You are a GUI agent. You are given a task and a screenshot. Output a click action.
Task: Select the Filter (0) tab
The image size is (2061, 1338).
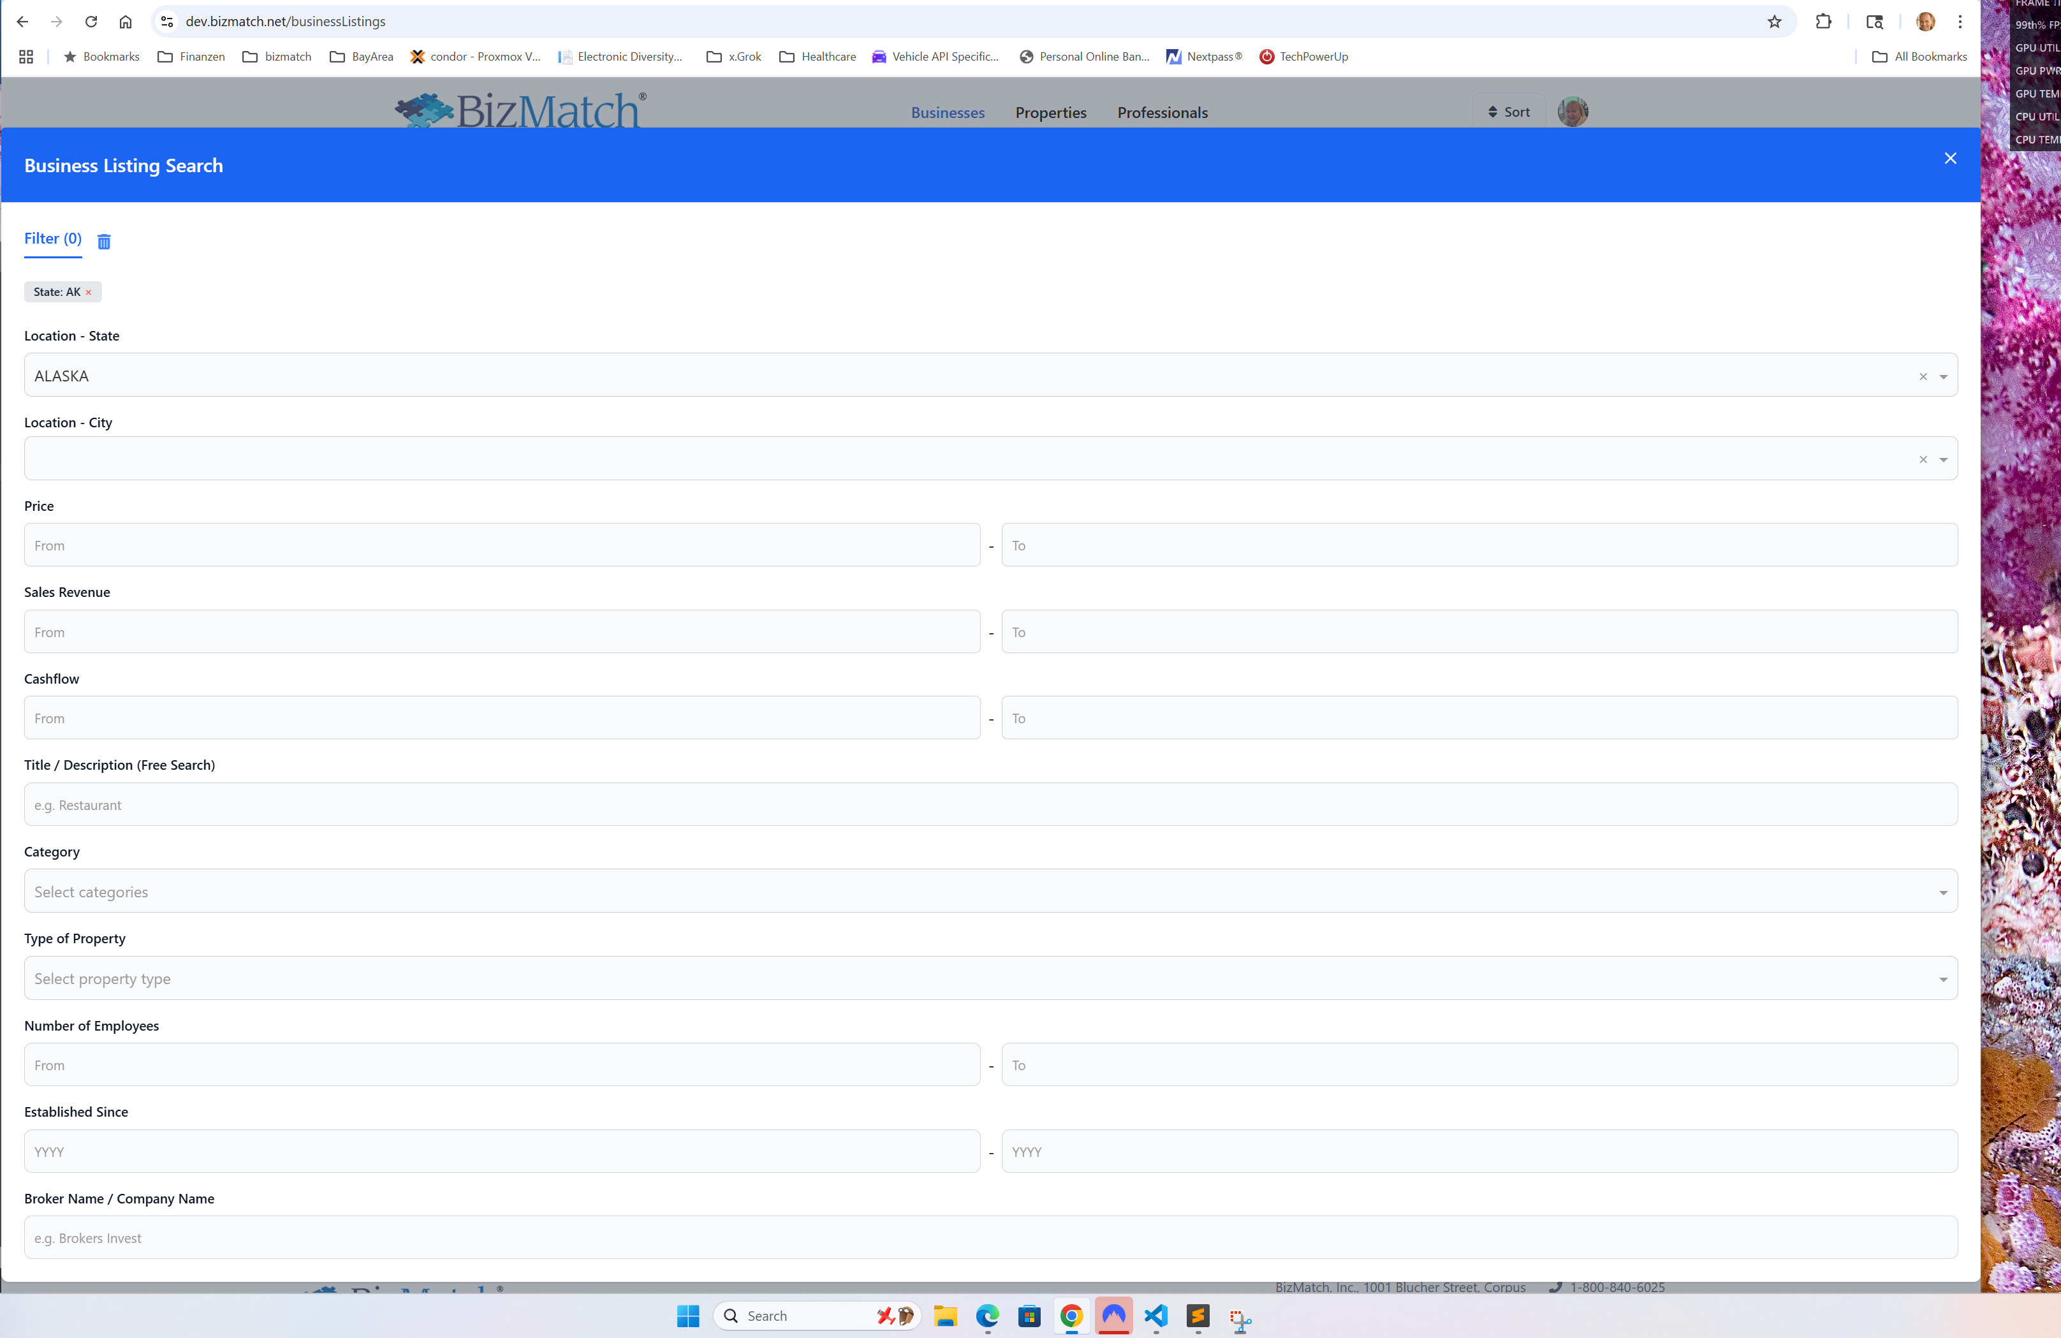tap(53, 239)
